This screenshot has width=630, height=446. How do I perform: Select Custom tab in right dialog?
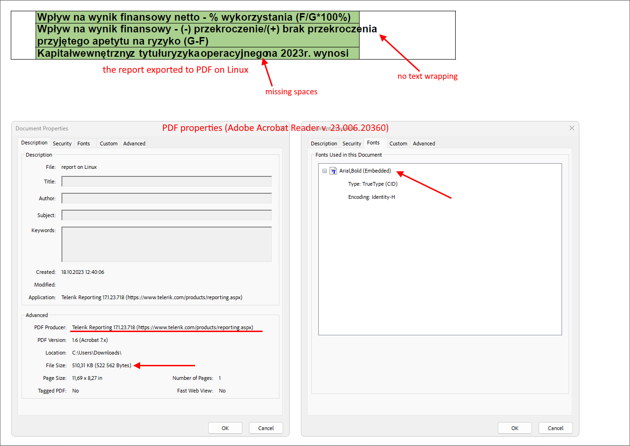click(398, 144)
